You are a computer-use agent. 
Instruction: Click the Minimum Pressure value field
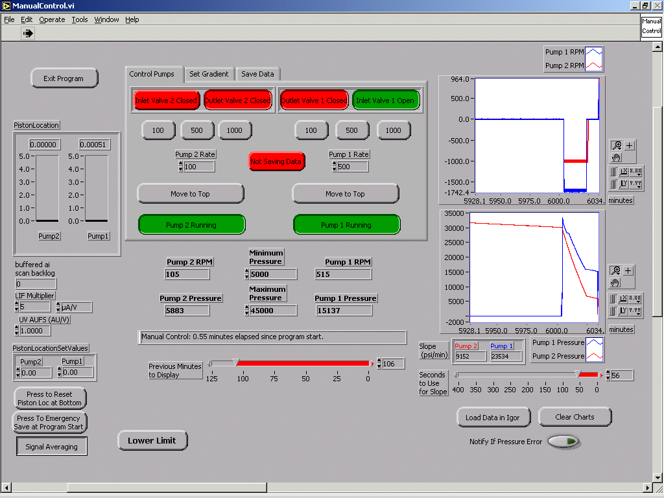(x=273, y=274)
